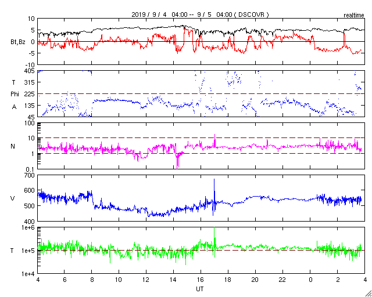Image resolution: width=372 pixels, height=297 pixels.
Task: Click the "22" hour label on the UT axis
Action: 283,280
